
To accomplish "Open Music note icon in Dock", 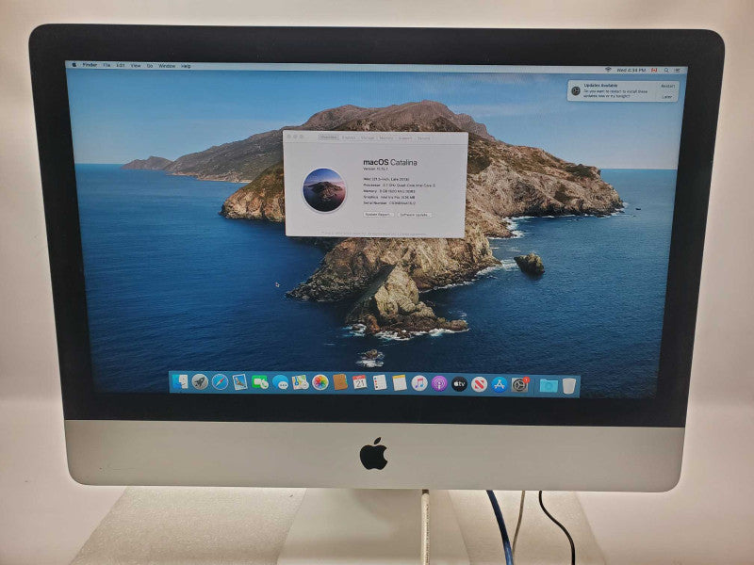I will point(419,383).
